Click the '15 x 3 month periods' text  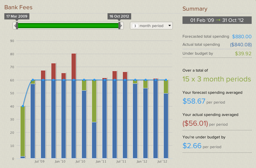[x=217, y=79]
